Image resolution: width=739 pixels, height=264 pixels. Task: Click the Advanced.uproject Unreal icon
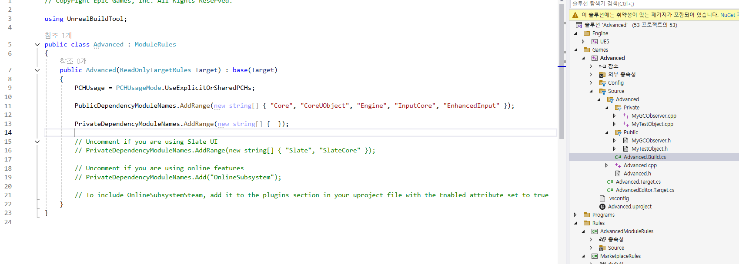click(x=602, y=207)
